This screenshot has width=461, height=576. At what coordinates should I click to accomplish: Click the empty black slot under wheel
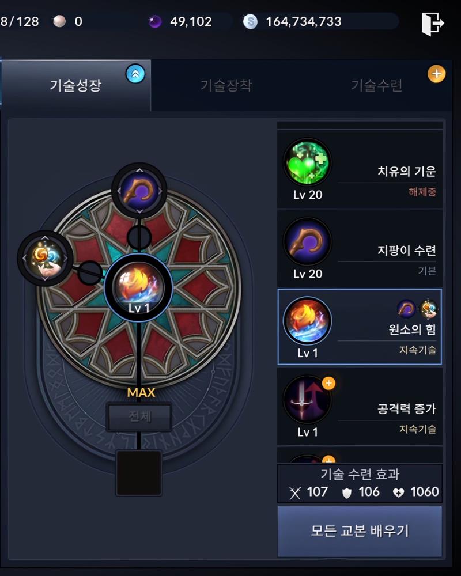tap(139, 473)
